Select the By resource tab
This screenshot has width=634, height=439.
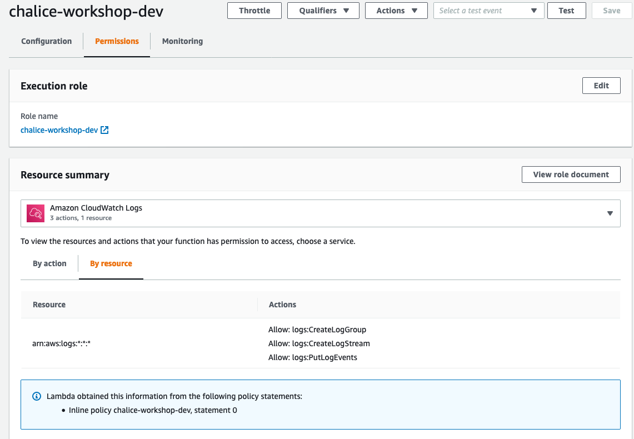point(111,263)
